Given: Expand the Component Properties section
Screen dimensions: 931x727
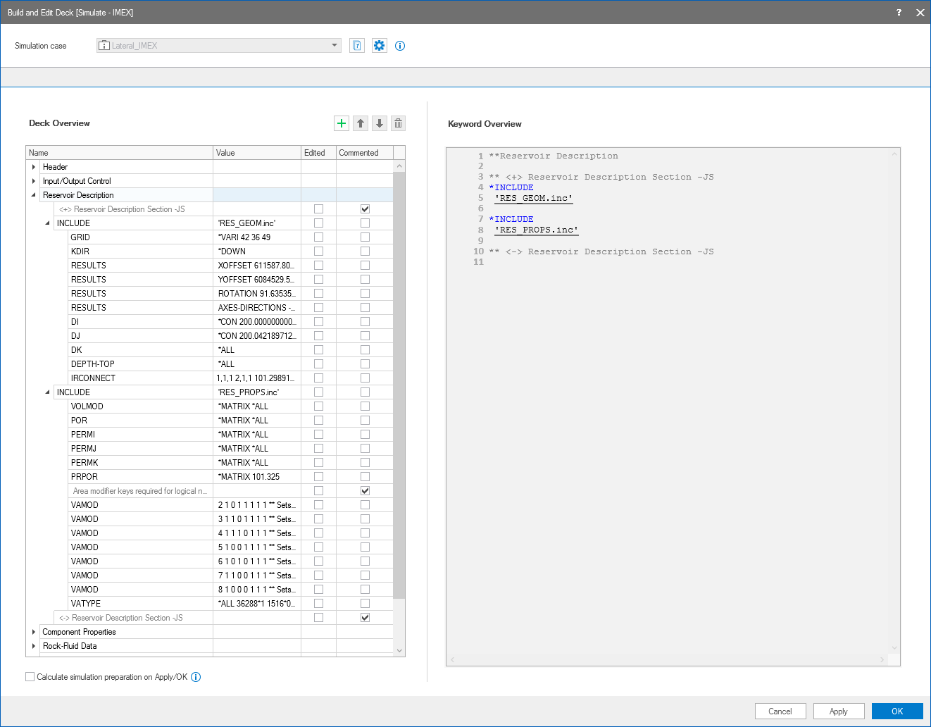Looking at the screenshot, I should coord(34,632).
